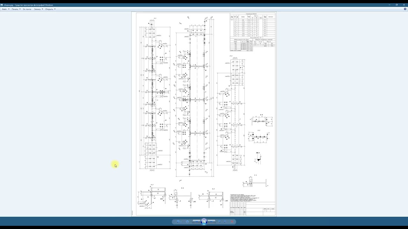Open the Печать menu
The image size is (408, 229).
click(16, 9)
